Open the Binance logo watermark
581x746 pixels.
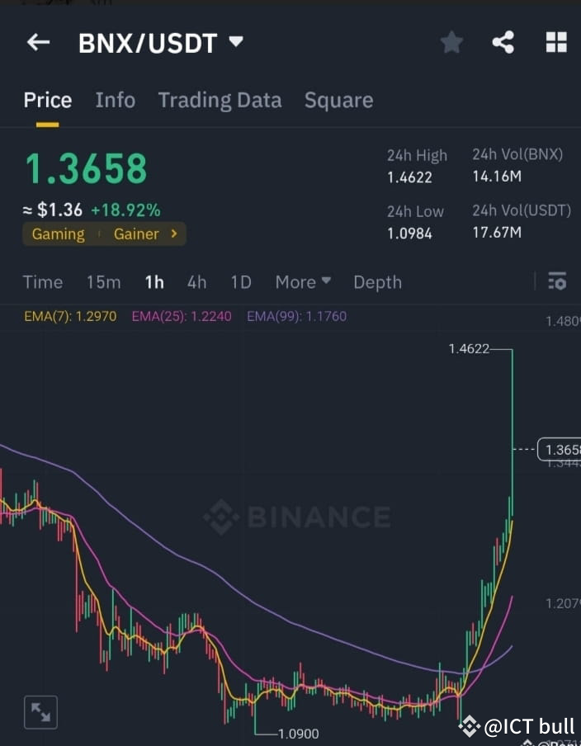coord(299,517)
